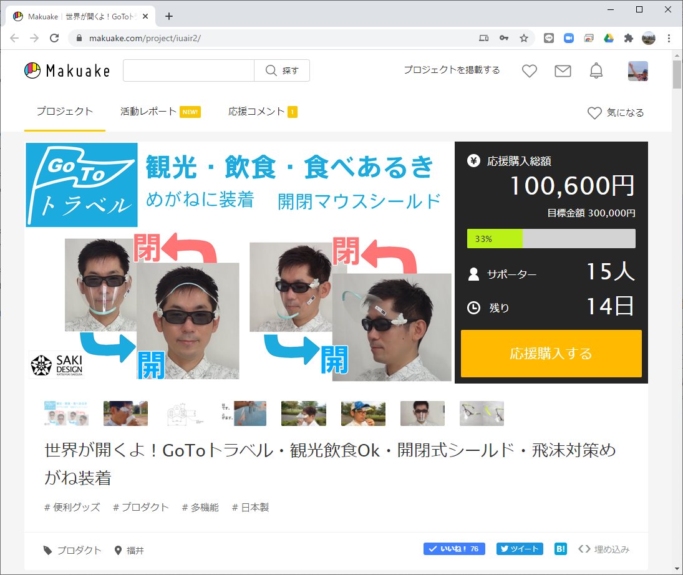Viewport: 683px width, 575px height.
Task: Click the # プロダクト tag
Action: tap(141, 508)
